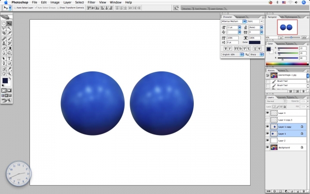Select the Crop tool
This screenshot has height=194, width=310.
pos(4,33)
